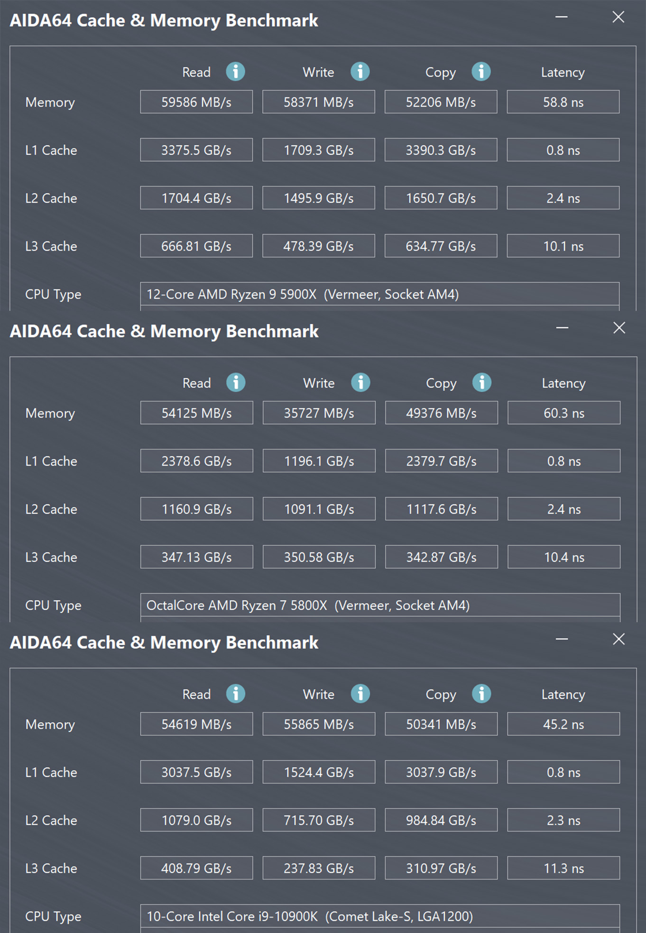Select the 237.83 GB/s L3 cache write box

pyautogui.click(x=319, y=868)
